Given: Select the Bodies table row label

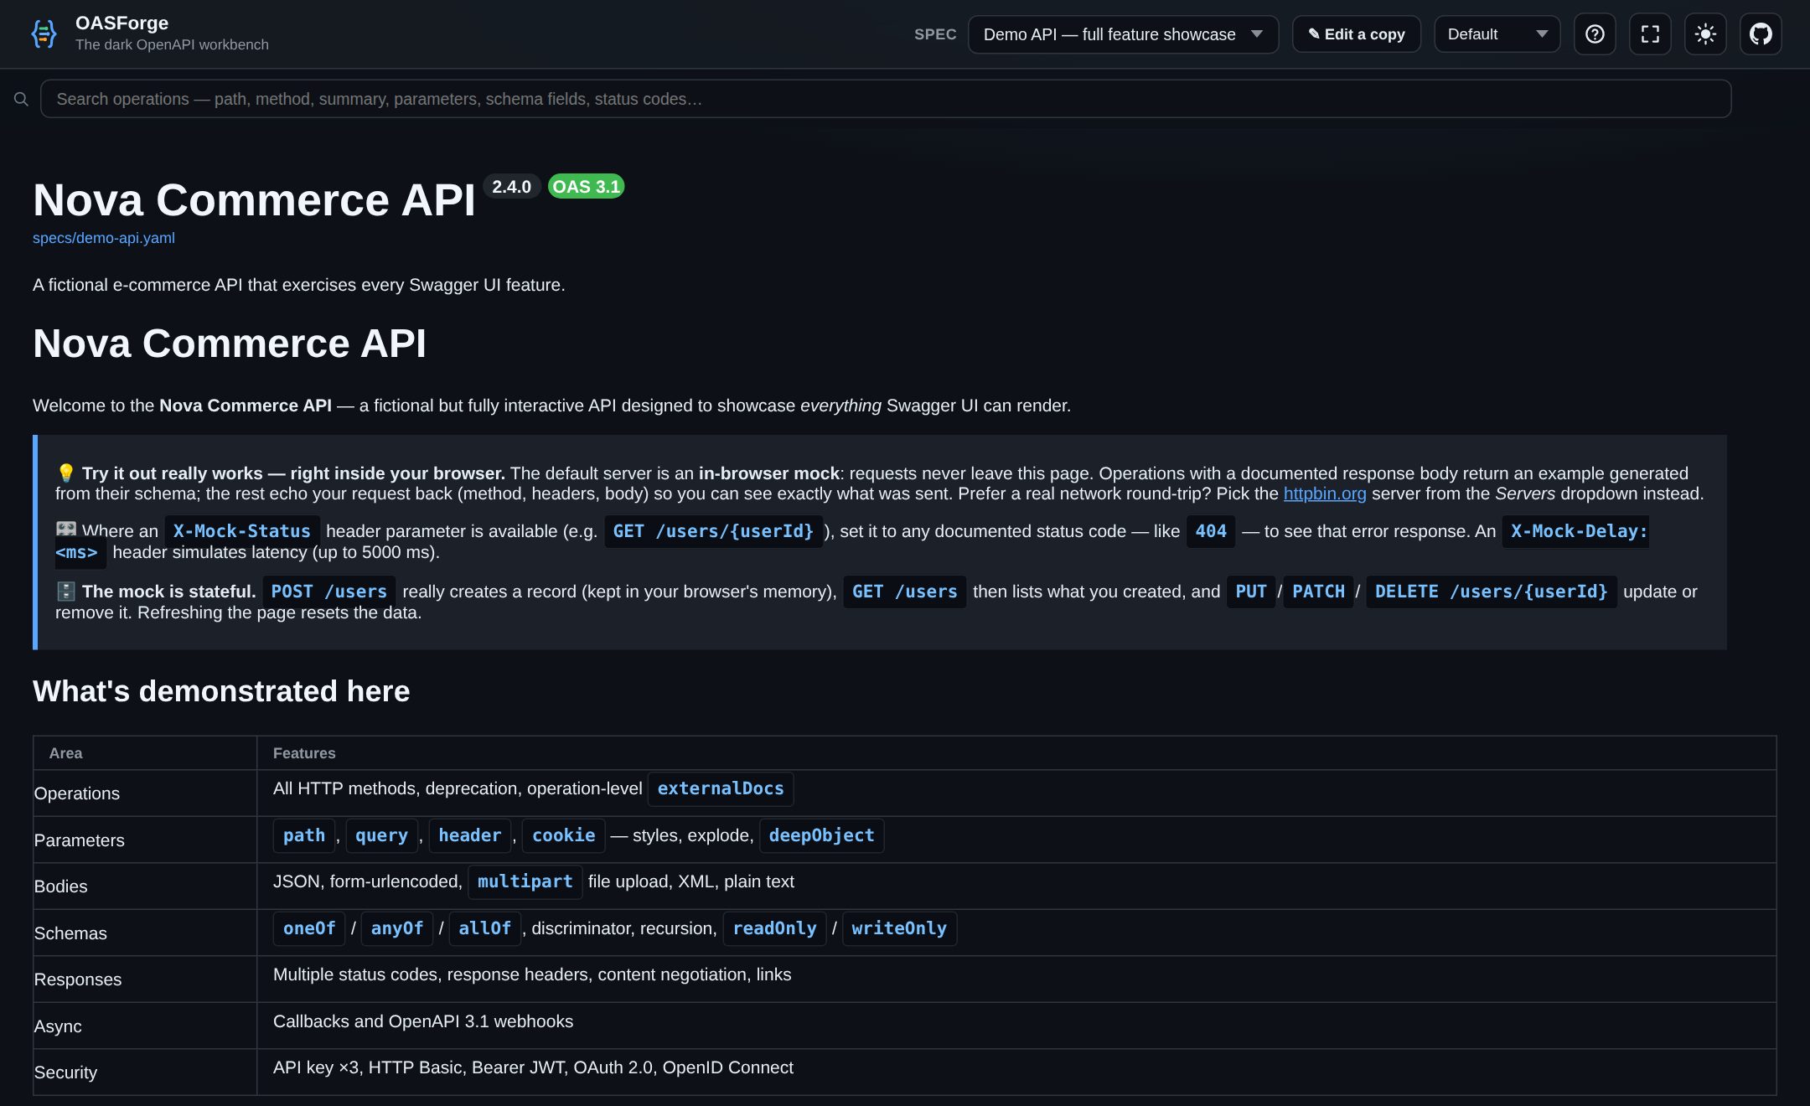Looking at the screenshot, I should click(61, 886).
